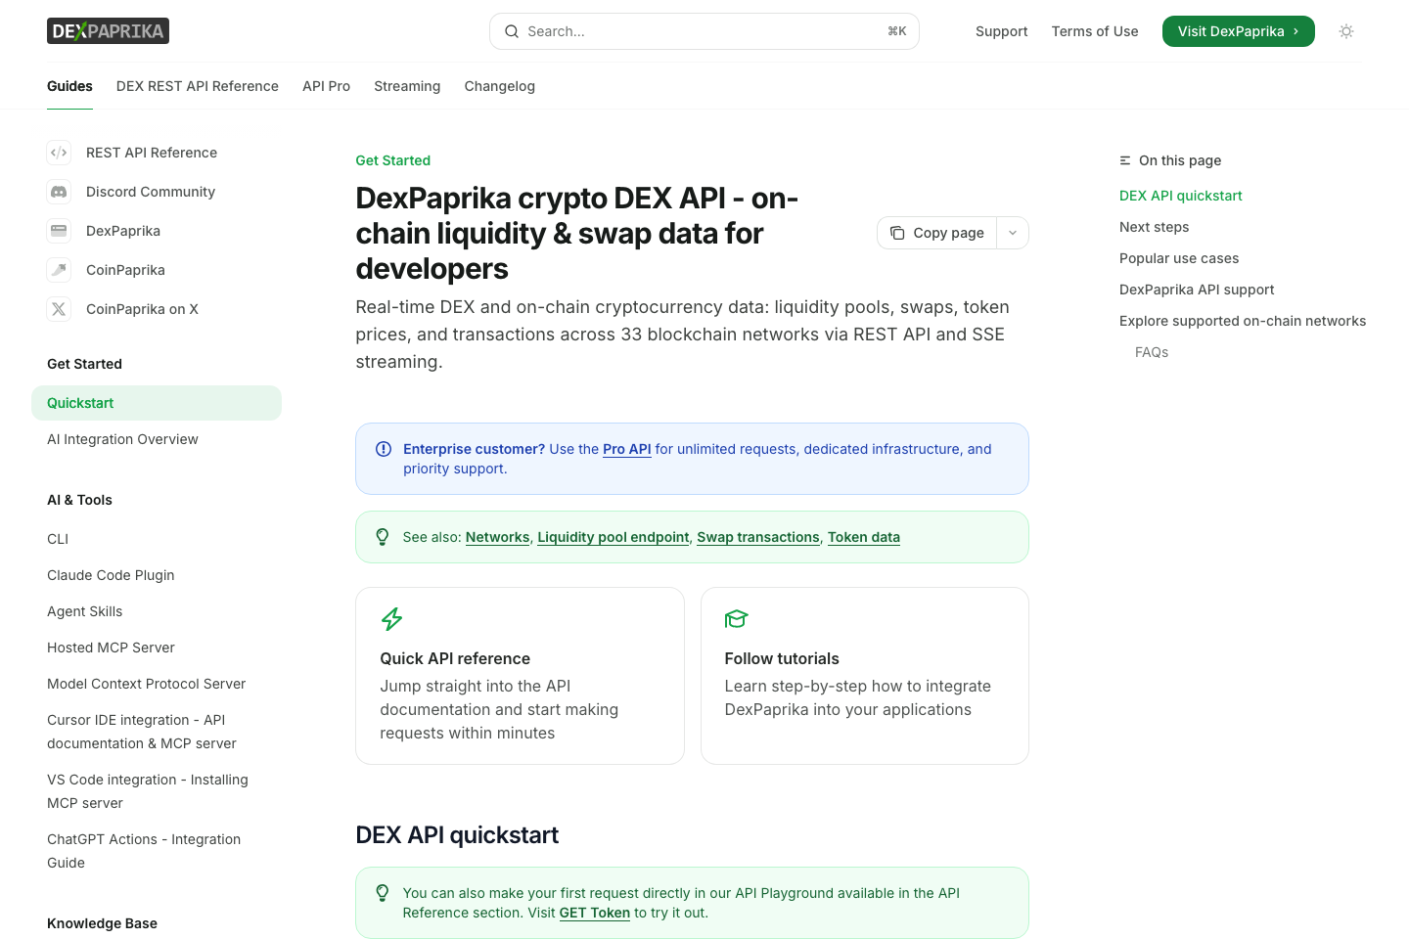This screenshot has width=1409, height=939.
Task: Click the REST API Reference code icon
Action: click(59, 153)
